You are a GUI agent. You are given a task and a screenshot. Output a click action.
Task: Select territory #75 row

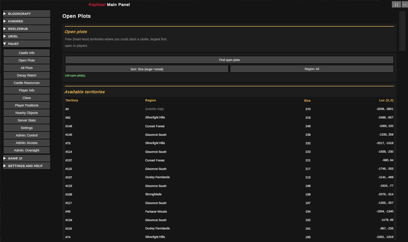pyautogui.click(x=229, y=143)
